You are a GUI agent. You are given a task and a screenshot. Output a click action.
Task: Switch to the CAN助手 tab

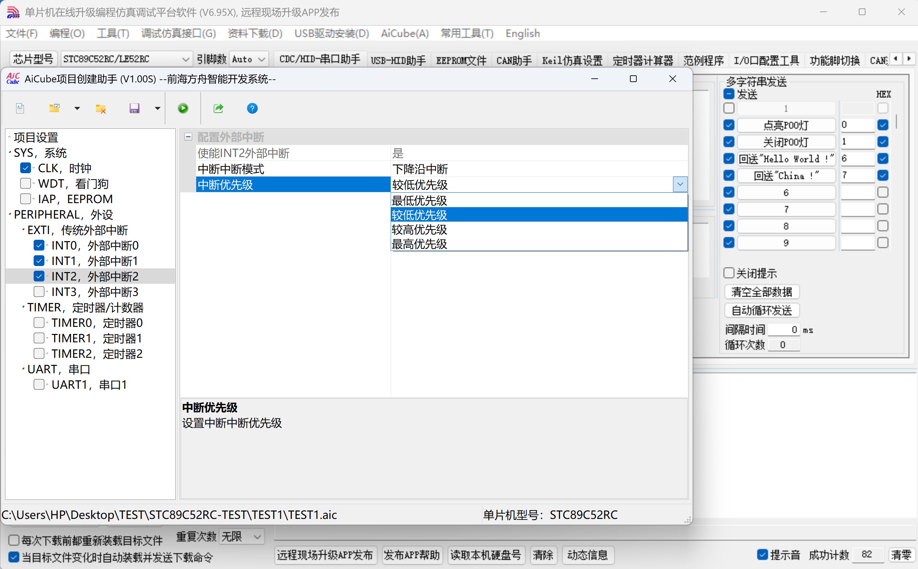(514, 60)
